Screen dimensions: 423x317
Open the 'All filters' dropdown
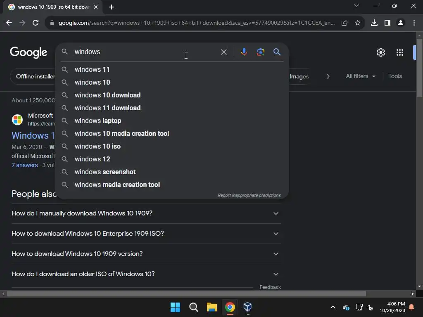click(x=361, y=76)
